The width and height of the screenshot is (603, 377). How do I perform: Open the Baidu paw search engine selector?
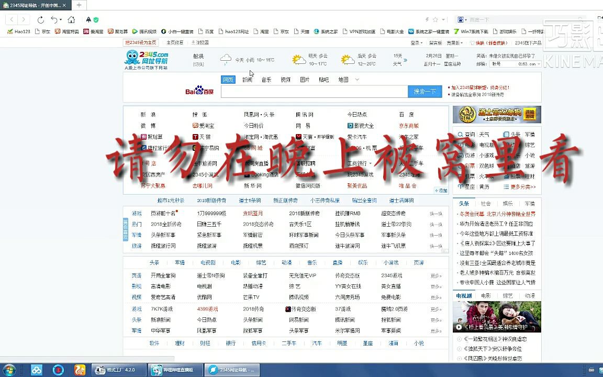point(462,19)
